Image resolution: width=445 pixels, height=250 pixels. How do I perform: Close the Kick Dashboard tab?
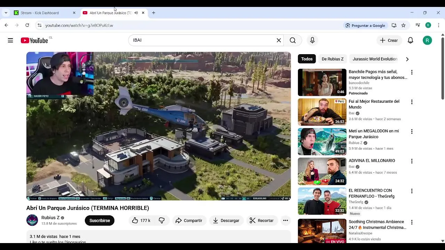74,13
